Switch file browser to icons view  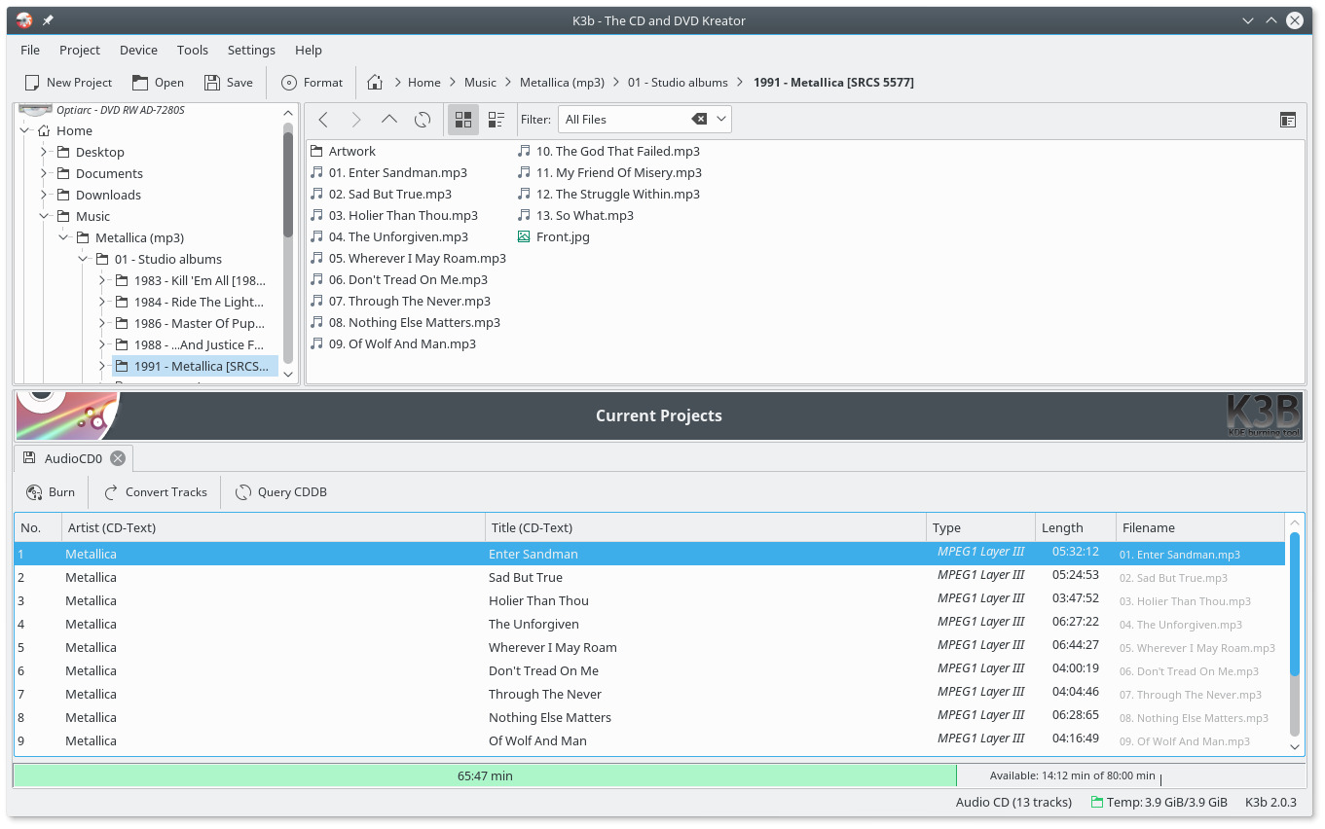(x=463, y=120)
